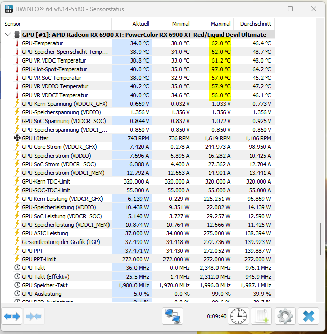The height and width of the screenshot is (334, 327).
Task: Click the Minimal column header
Action: coord(173,24)
